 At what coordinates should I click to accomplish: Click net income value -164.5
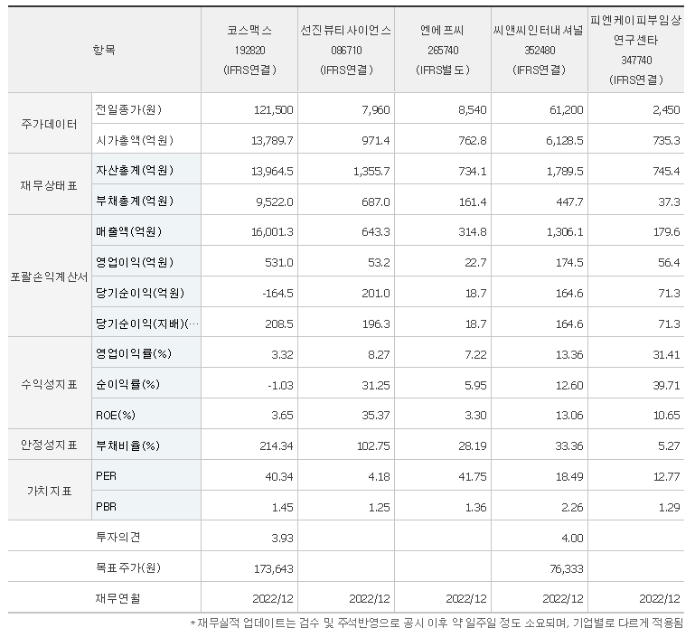pos(277,294)
